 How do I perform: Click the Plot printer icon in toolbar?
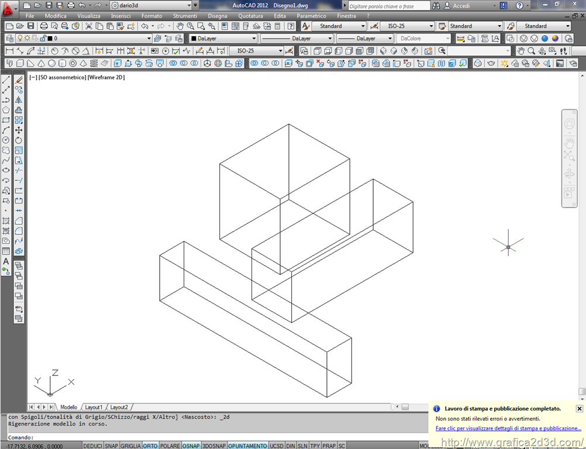pyautogui.click(x=44, y=26)
